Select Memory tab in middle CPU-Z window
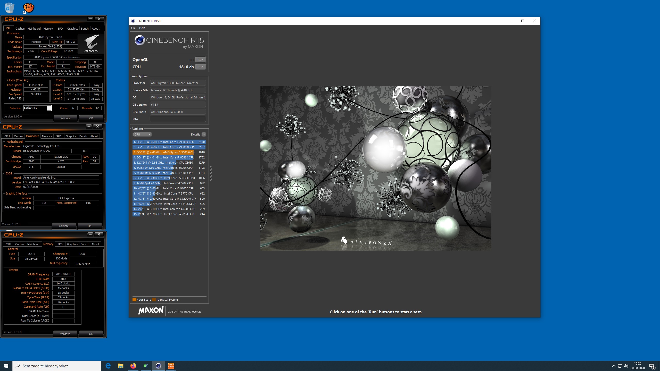 pos(47,136)
